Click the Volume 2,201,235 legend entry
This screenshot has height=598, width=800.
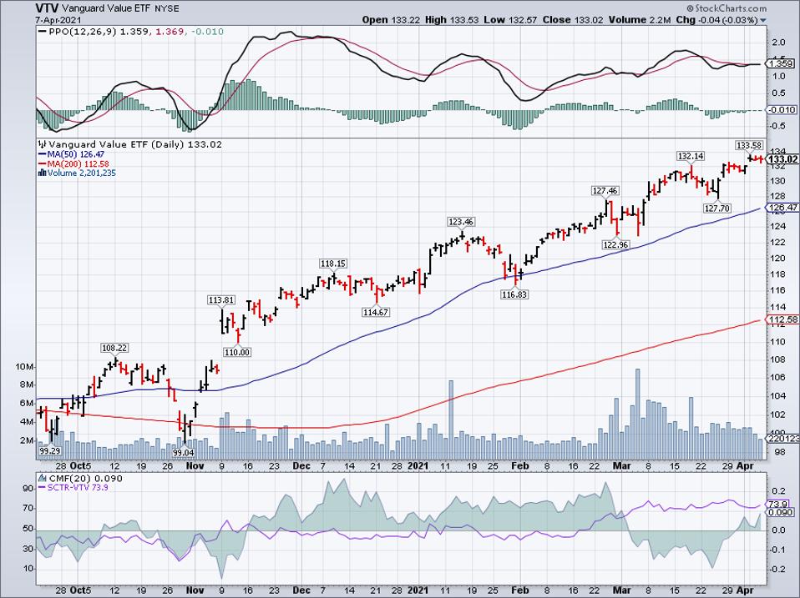click(x=82, y=173)
